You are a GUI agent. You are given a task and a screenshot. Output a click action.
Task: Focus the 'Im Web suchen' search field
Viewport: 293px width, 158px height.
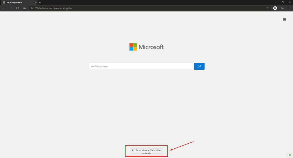pos(141,66)
